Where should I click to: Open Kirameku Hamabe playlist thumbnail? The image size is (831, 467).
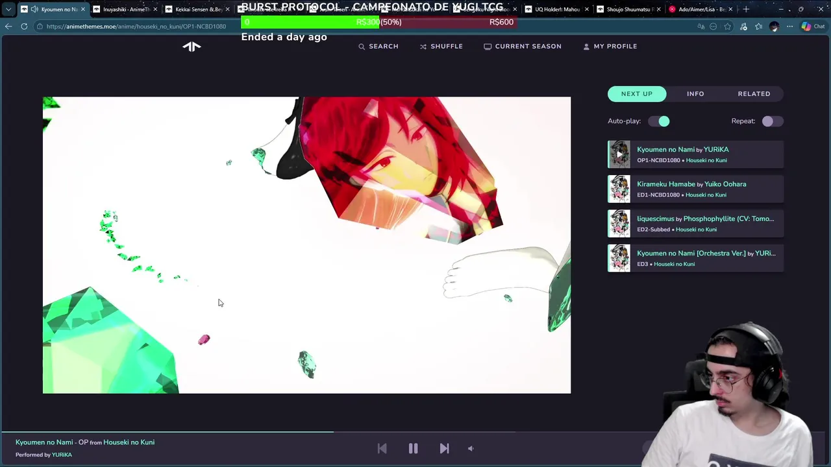click(x=619, y=189)
